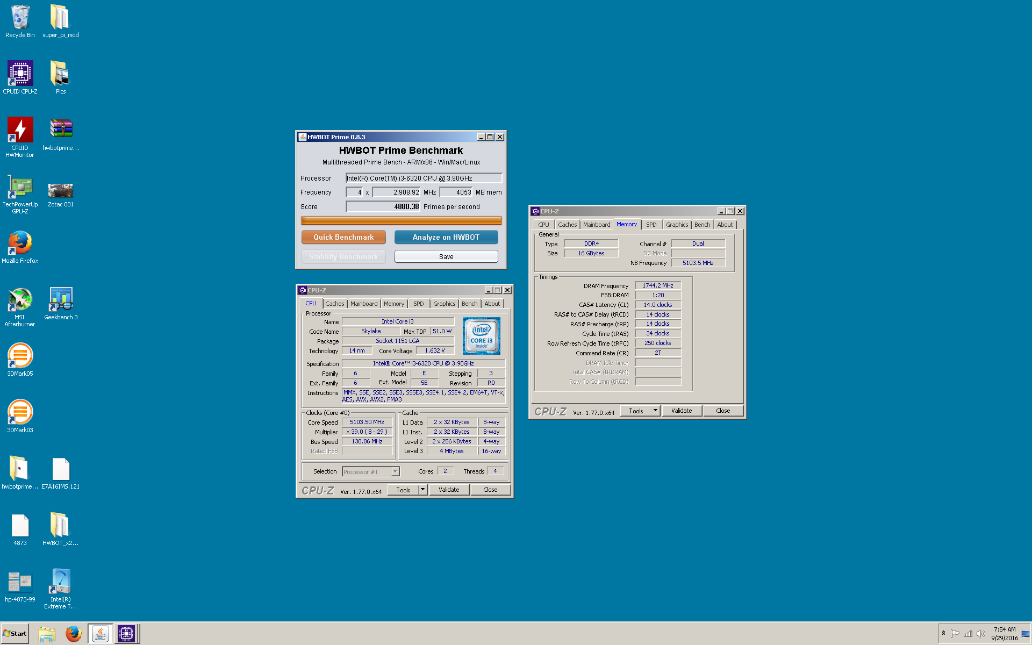1032x645 pixels.
Task: Open the hwbotprime archive icon
Action: (x=60, y=134)
